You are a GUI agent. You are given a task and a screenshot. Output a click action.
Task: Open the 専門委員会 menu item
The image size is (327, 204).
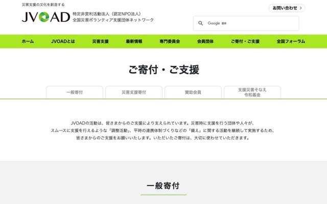tap(170, 41)
